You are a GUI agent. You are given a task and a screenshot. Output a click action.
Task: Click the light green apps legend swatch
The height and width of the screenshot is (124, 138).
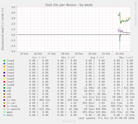[4, 112]
